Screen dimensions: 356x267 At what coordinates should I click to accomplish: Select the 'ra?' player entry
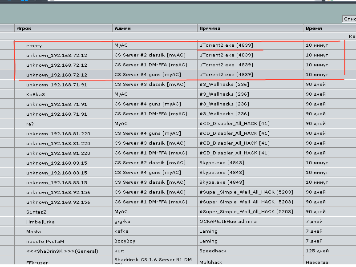pyautogui.click(x=31, y=124)
